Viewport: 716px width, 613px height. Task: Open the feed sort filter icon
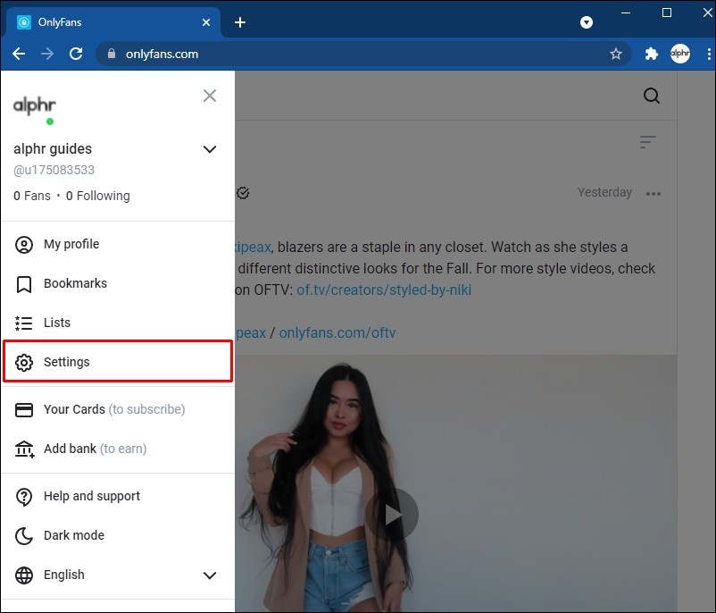647,142
